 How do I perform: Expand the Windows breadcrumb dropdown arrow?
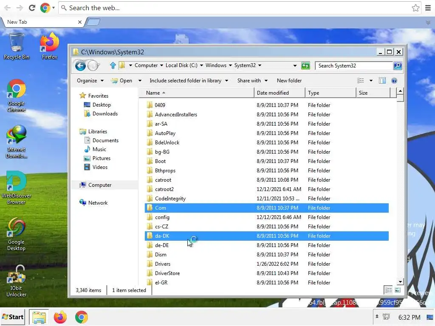click(x=230, y=65)
